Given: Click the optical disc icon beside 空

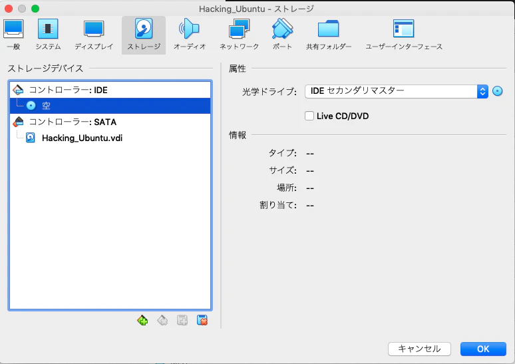Looking at the screenshot, I should 31,105.
